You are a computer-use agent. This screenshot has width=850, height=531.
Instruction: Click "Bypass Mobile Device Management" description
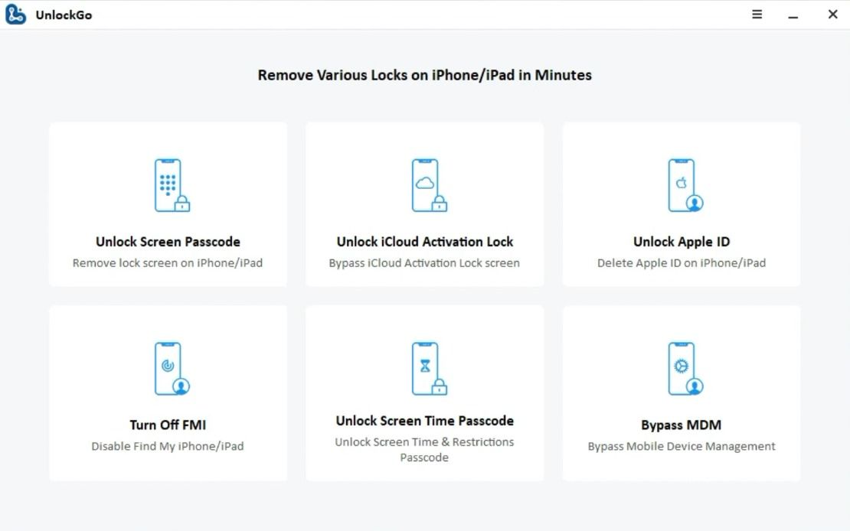[682, 447]
